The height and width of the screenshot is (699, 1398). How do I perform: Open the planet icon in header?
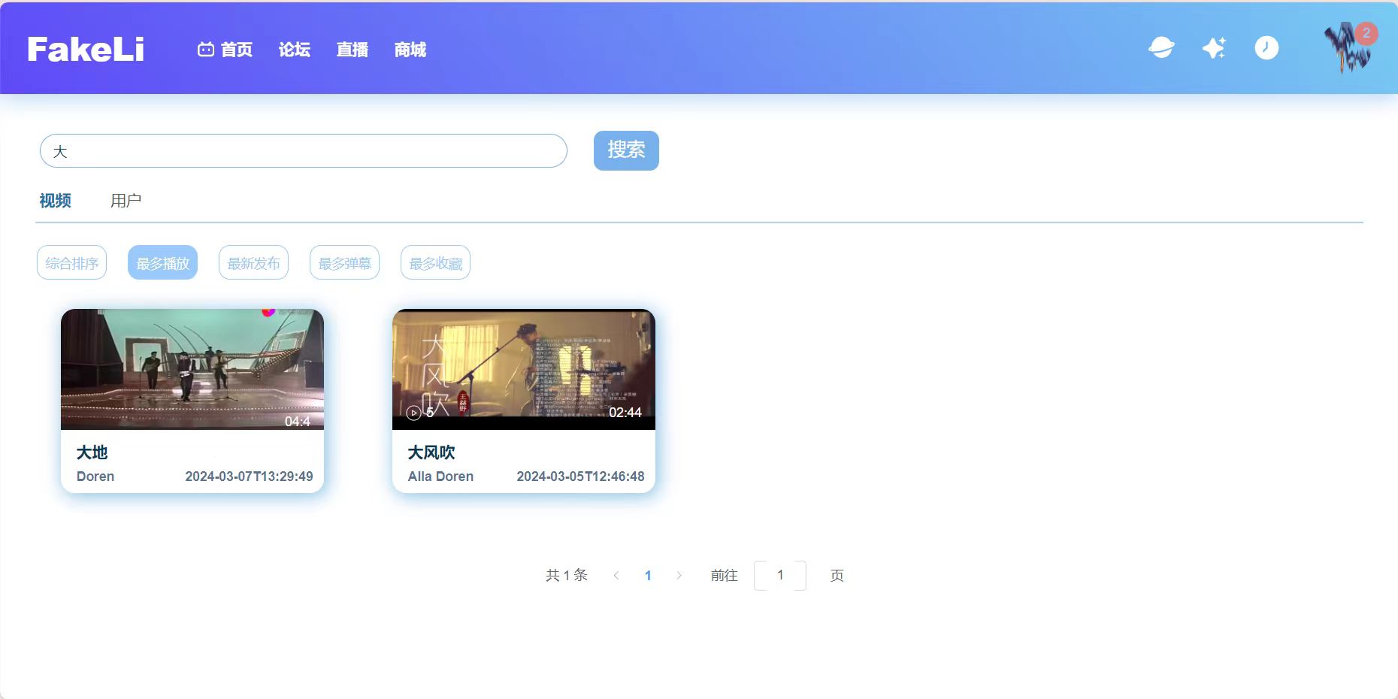[x=1161, y=48]
